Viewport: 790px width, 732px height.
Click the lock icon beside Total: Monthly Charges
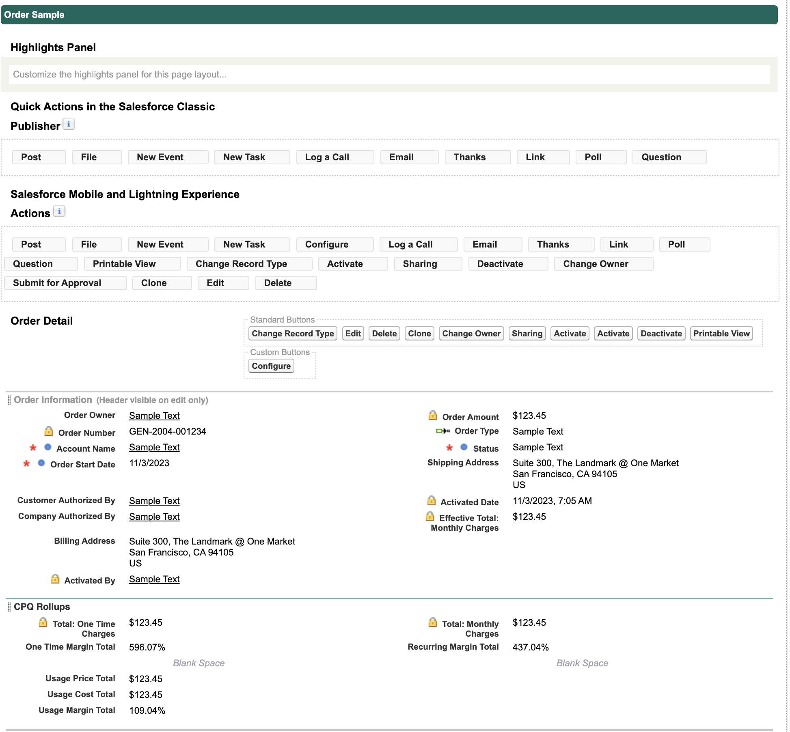tap(433, 622)
